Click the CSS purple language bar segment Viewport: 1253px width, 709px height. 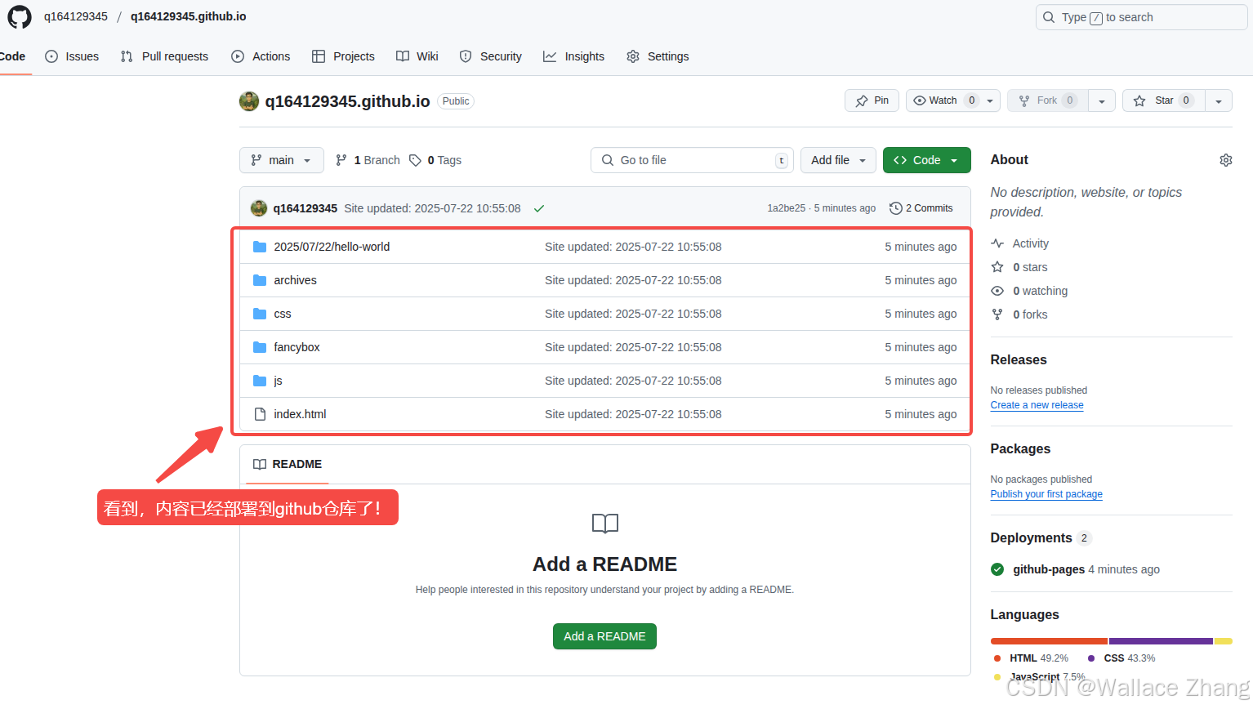point(1161,641)
